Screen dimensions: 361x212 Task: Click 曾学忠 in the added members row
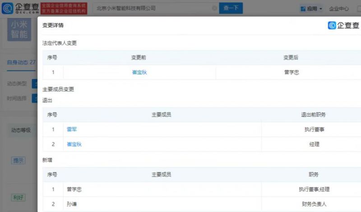point(74,189)
